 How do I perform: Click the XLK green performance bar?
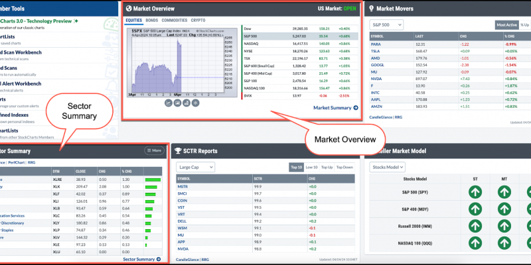tap(151, 187)
